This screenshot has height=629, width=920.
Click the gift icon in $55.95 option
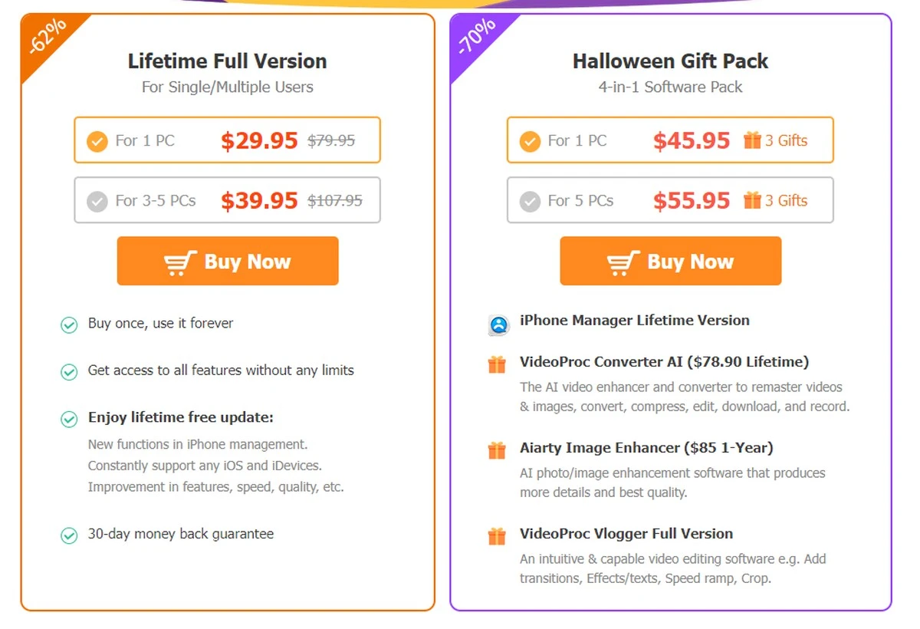pyautogui.click(x=752, y=200)
